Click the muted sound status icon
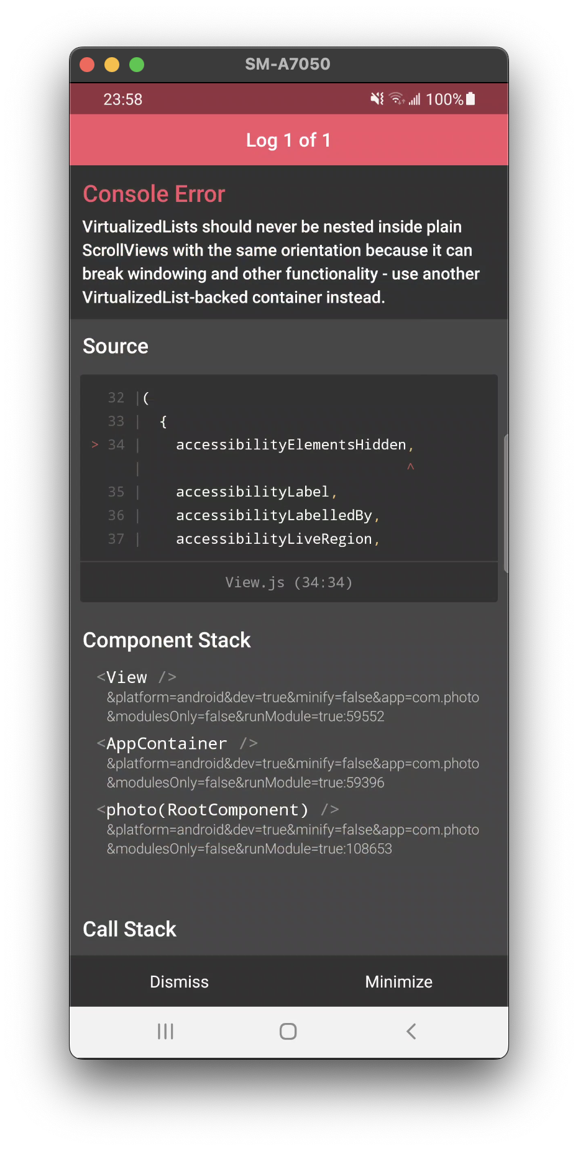The height and width of the screenshot is (1151, 578). click(377, 99)
